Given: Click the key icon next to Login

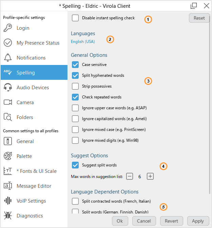Looking at the screenshot, I should tap(8, 28).
